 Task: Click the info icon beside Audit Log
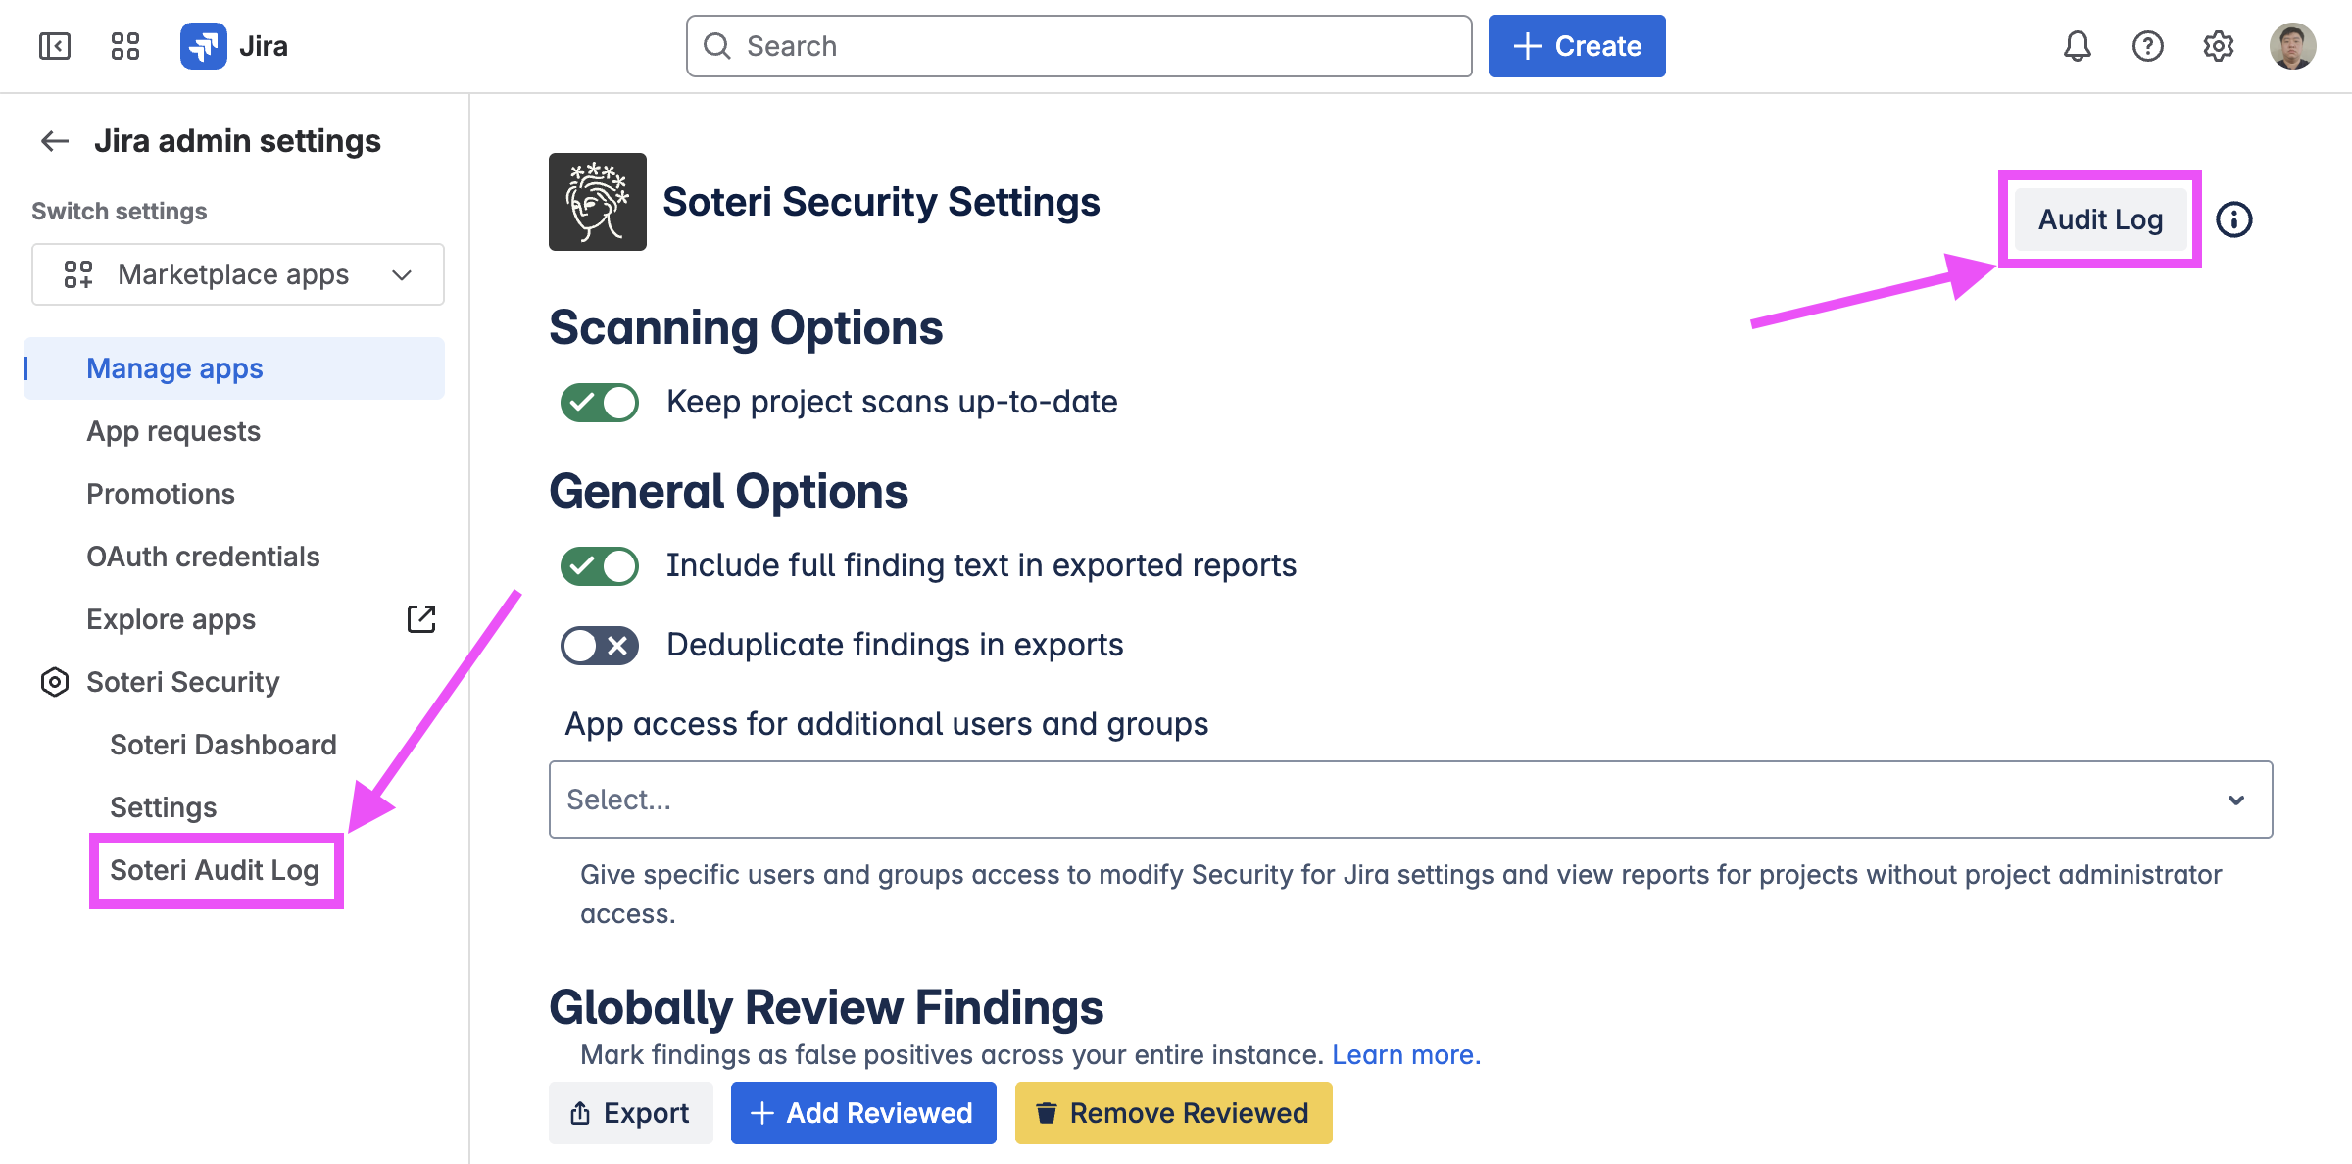(2234, 219)
